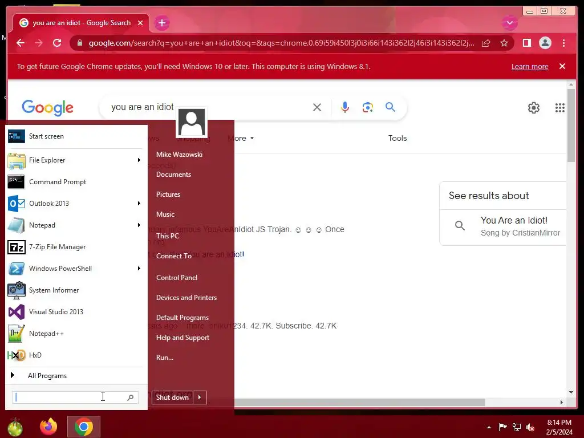This screenshot has width=584, height=438.
Task: Open the Chrome share page icon
Action: point(486,43)
